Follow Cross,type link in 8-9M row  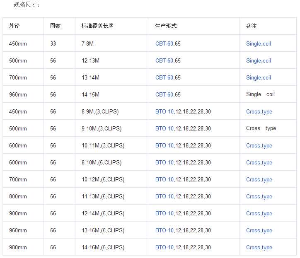[x=259, y=112]
